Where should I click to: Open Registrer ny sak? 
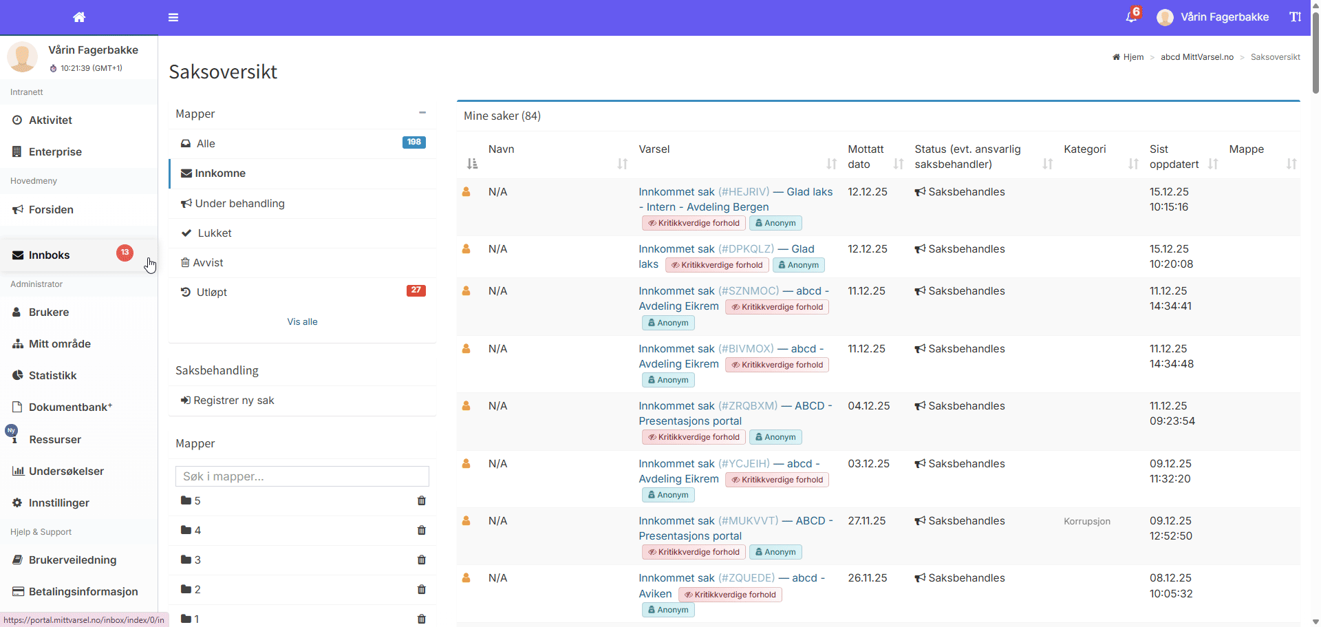point(233,401)
